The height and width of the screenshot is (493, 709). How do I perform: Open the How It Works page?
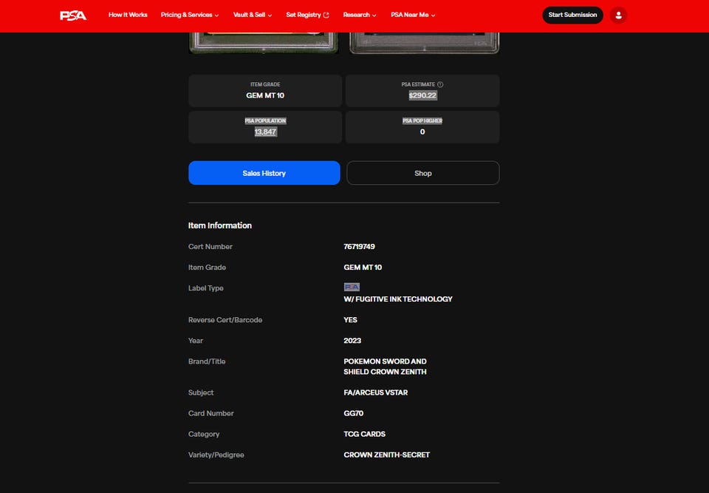(x=128, y=15)
